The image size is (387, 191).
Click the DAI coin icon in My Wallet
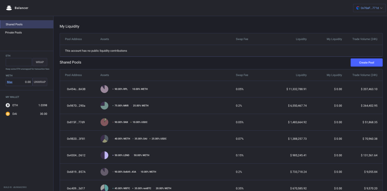(8, 114)
